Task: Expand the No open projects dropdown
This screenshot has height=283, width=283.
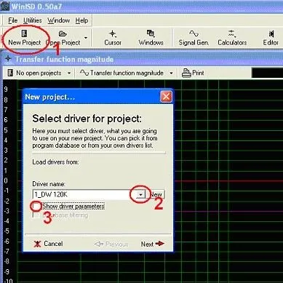Action: (x=69, y=73)
